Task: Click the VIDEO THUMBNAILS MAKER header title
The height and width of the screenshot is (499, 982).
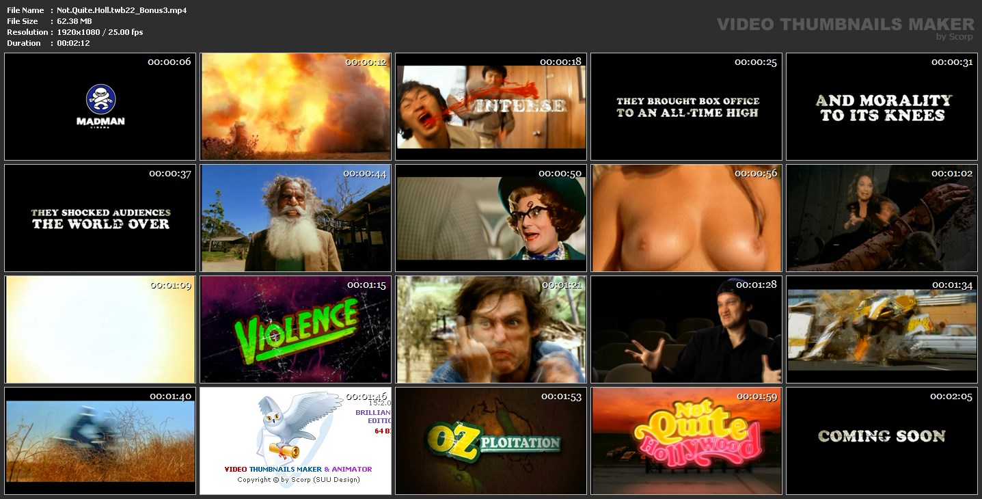Action: tap(846, 25)
